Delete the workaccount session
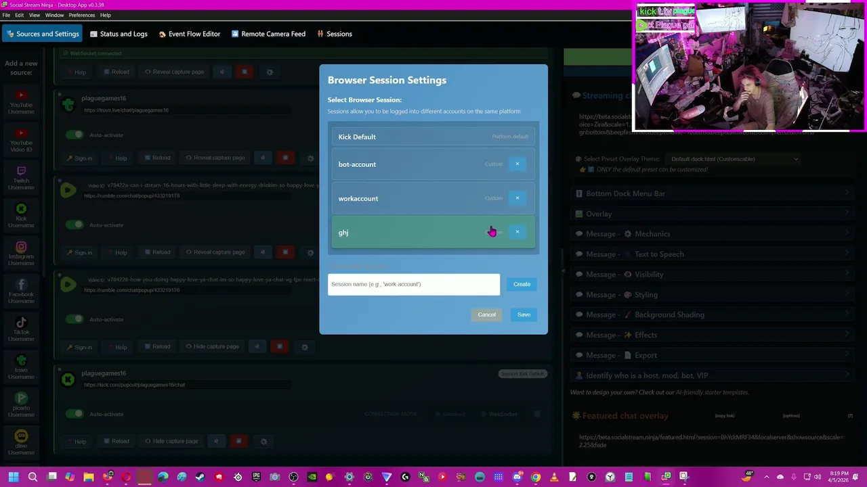 [517, 198]
